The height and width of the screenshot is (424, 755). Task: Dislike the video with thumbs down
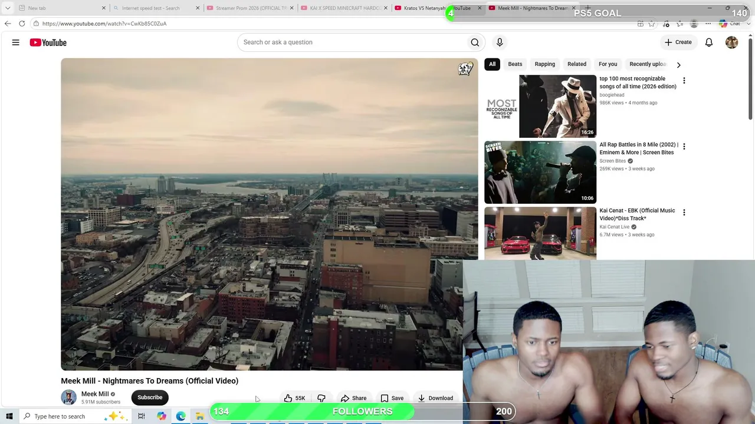pyautogui.click(x=321, y=398)
